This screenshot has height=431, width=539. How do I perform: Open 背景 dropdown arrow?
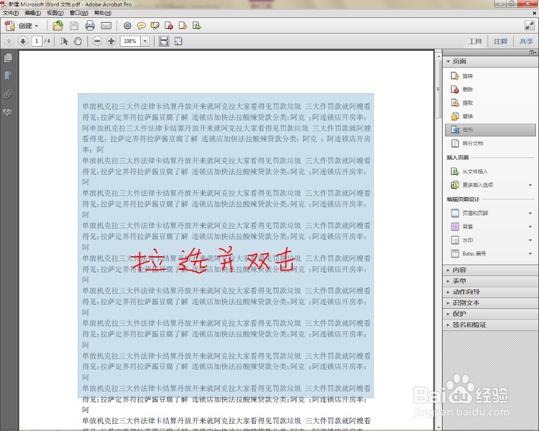pos(531,227)
